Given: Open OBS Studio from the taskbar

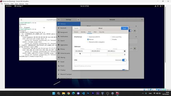Looking at the screenshot, I should click(x=107, y=93).
